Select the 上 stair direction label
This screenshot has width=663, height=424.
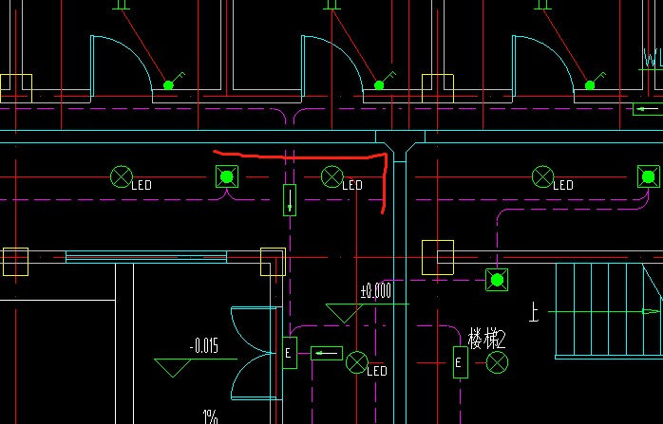point(534,312)
